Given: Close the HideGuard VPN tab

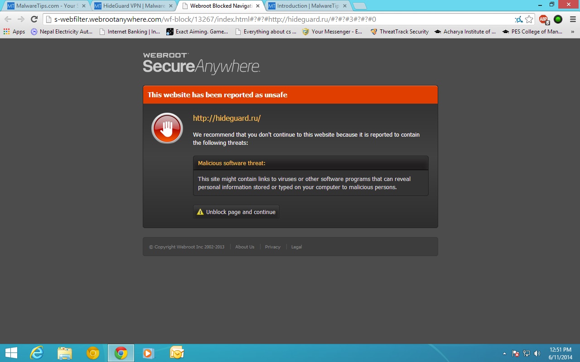Looking at the screenshot, I should [x=170, y=6].
